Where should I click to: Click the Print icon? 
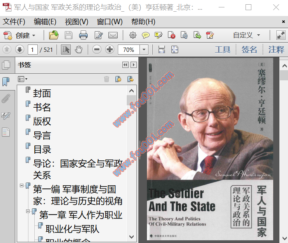click(x=83, y=35)
